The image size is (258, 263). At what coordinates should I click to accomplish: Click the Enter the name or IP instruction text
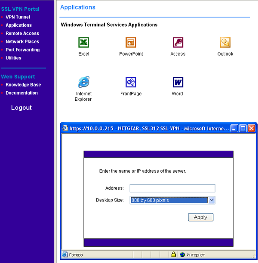click(x=143, y=171)
